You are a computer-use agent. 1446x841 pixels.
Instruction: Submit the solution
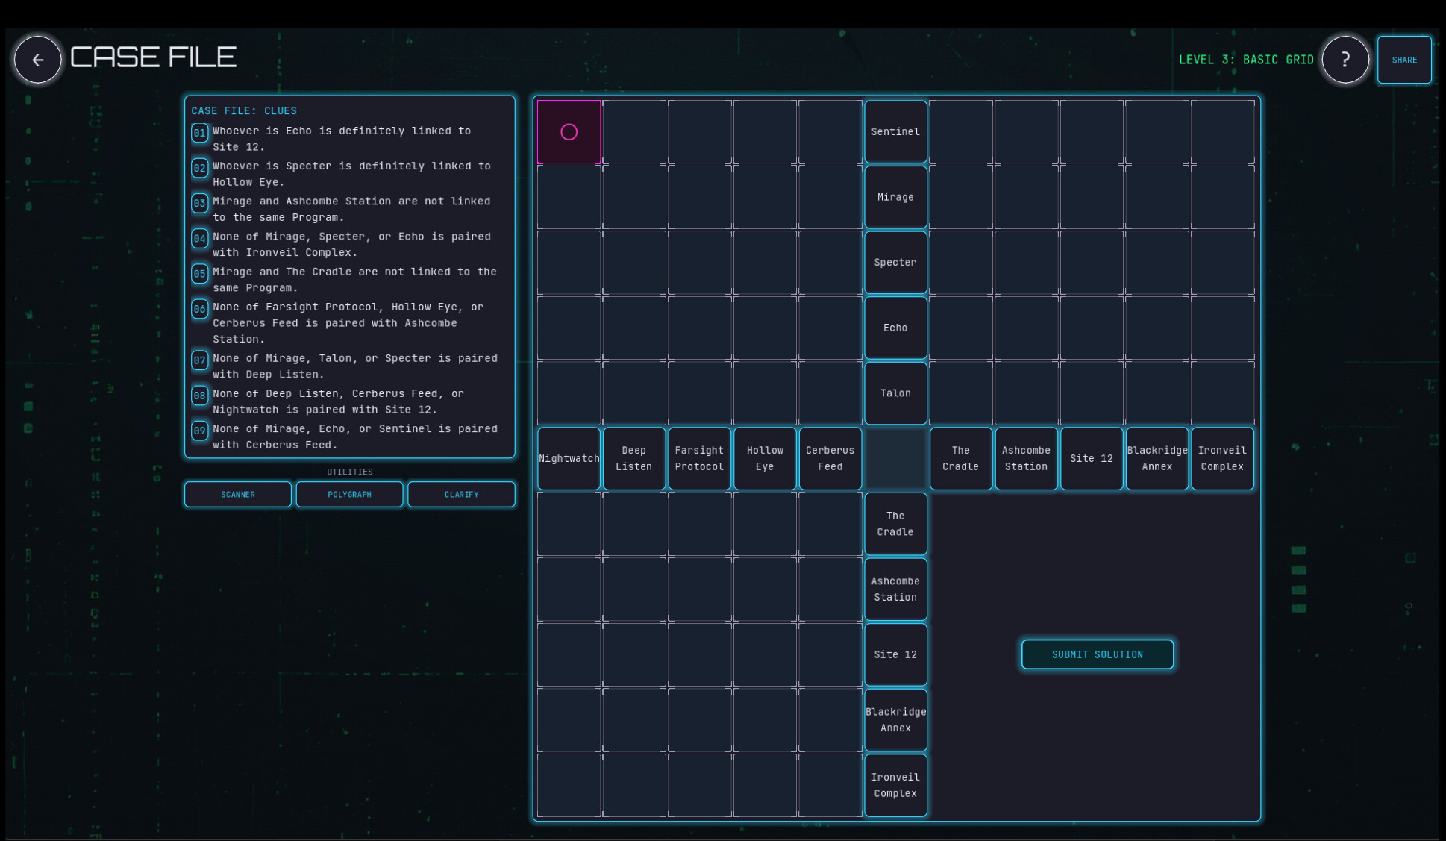[x=1098, y=654]
